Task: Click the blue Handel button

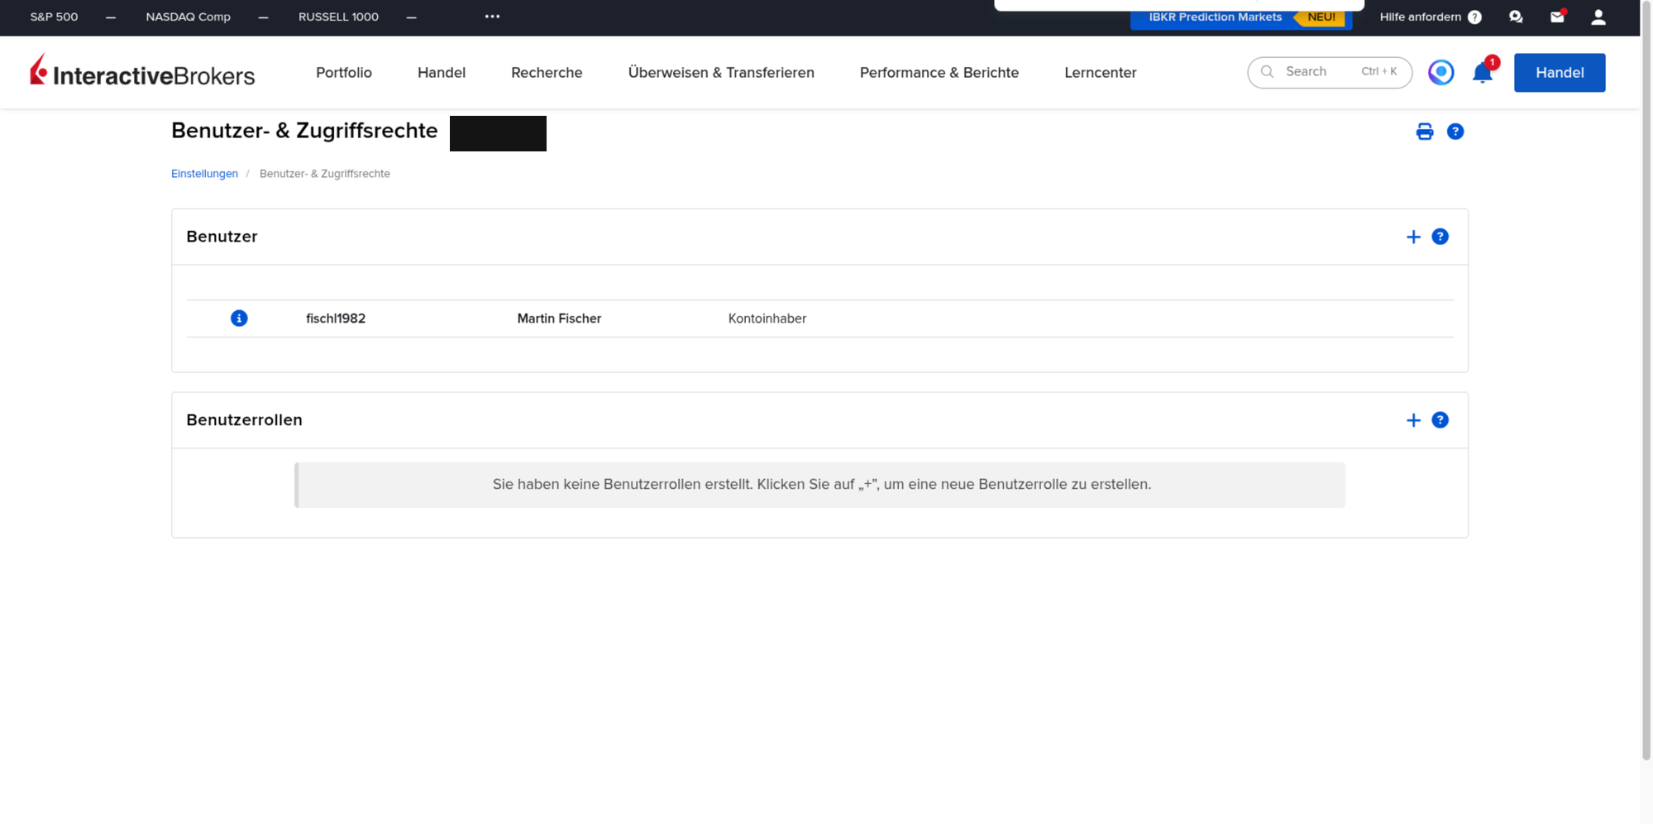Action: pos(1560,73)
